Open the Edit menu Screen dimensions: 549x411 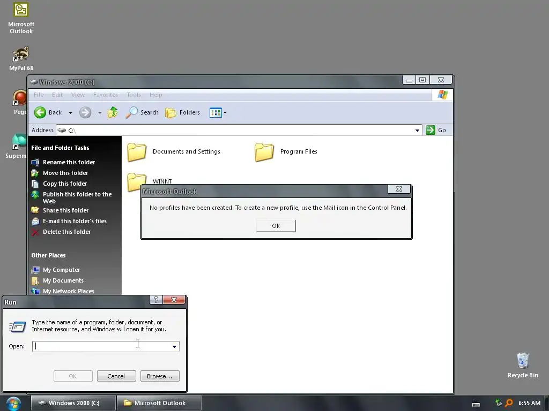tap(57, 95)
